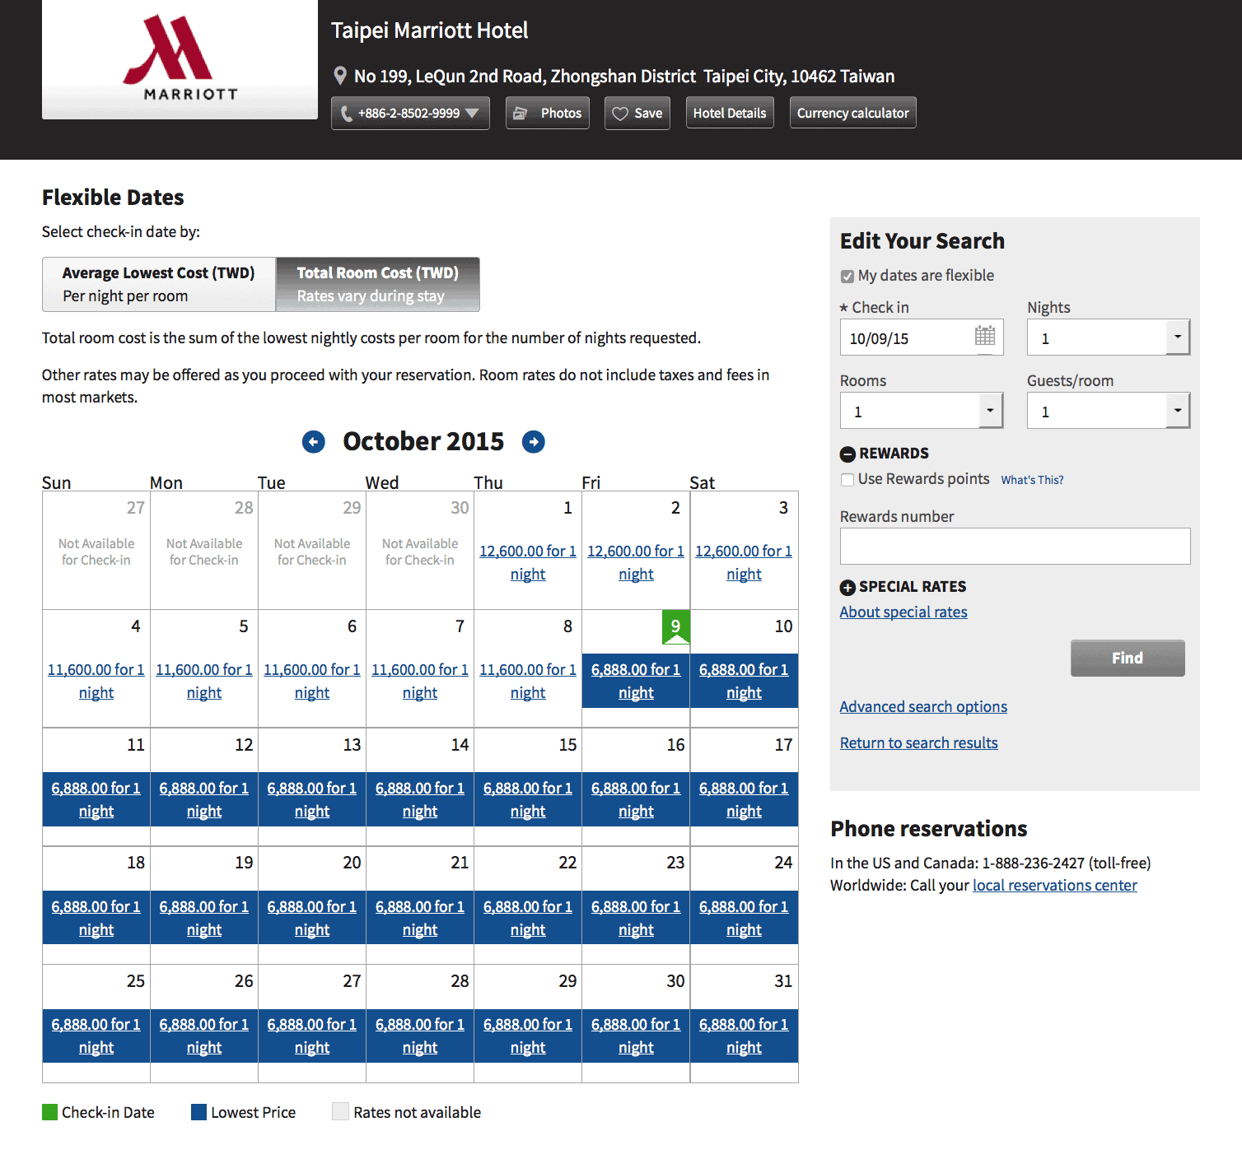Select October 13 rate 6,888.00
The height and width of the screenshot is (1159, 1242).
tap(312, 799)
